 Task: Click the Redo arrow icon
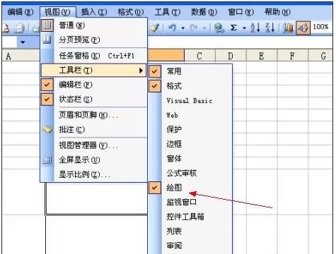[194, 28]
